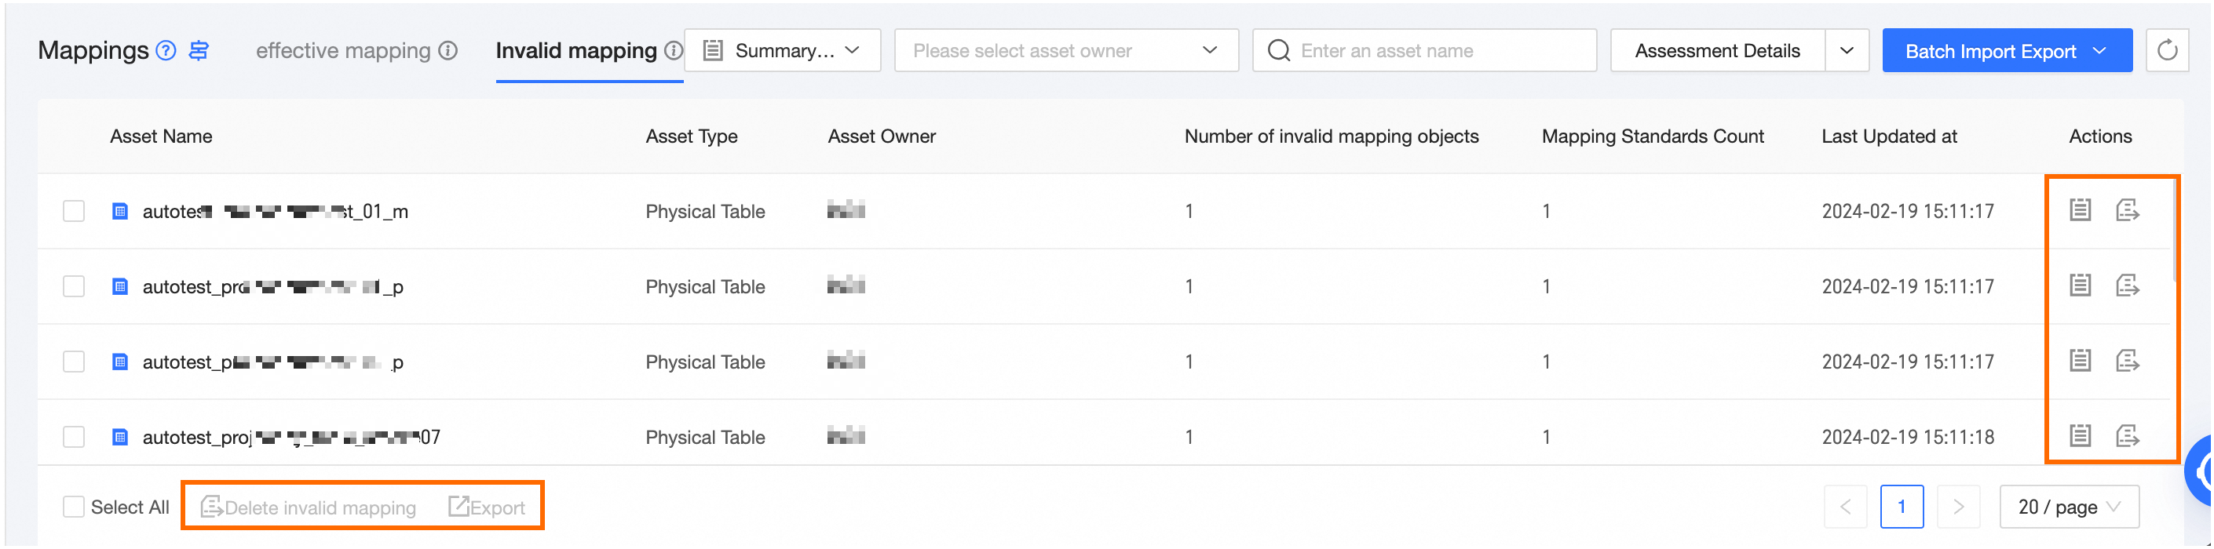The width and height of the screenshot is (2214, 549).
Task: Click table icon of asset ending st_01_m
Action: pos(120,211)
